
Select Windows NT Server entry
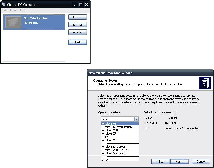pos(120,147)
